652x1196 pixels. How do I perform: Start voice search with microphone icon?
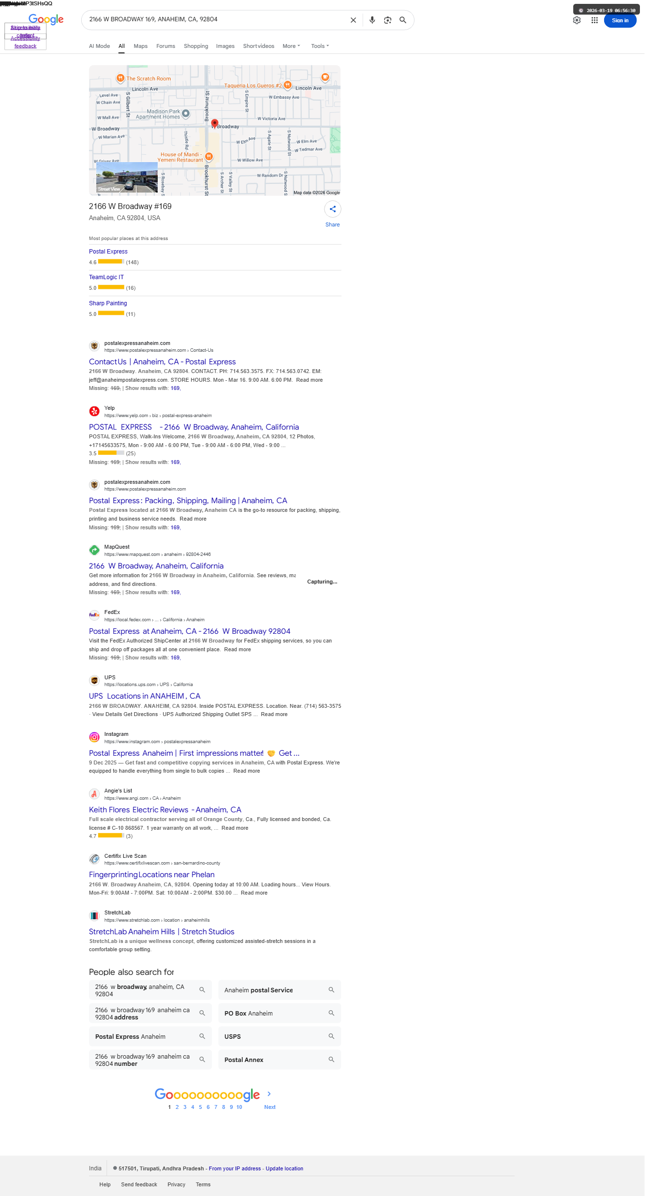click(x=372, y=20)
